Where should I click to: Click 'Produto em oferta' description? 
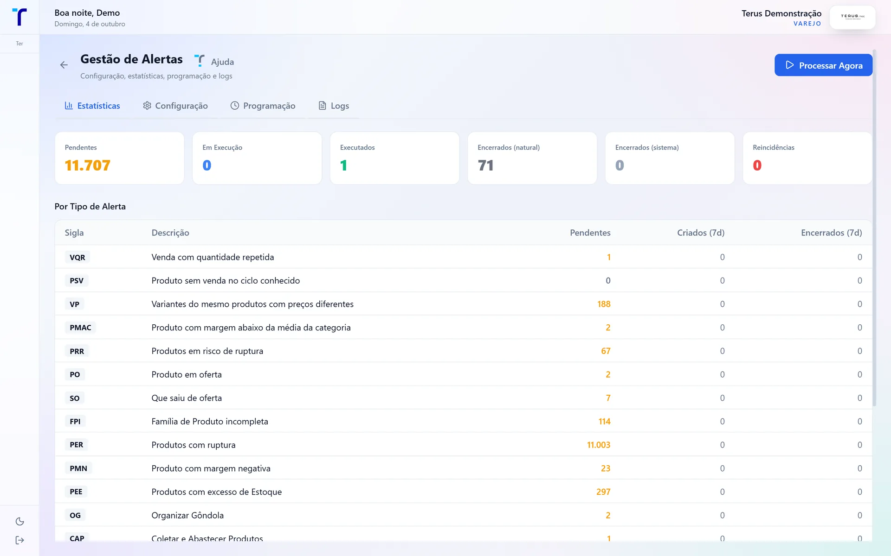187,374
